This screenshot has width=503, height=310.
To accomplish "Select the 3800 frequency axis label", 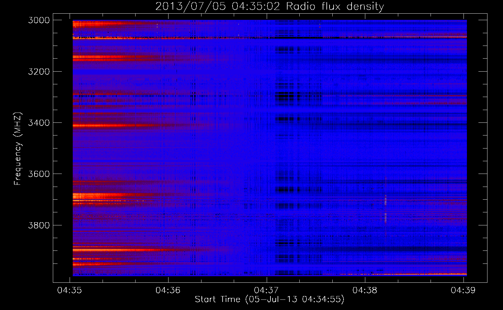I will 39,225.
